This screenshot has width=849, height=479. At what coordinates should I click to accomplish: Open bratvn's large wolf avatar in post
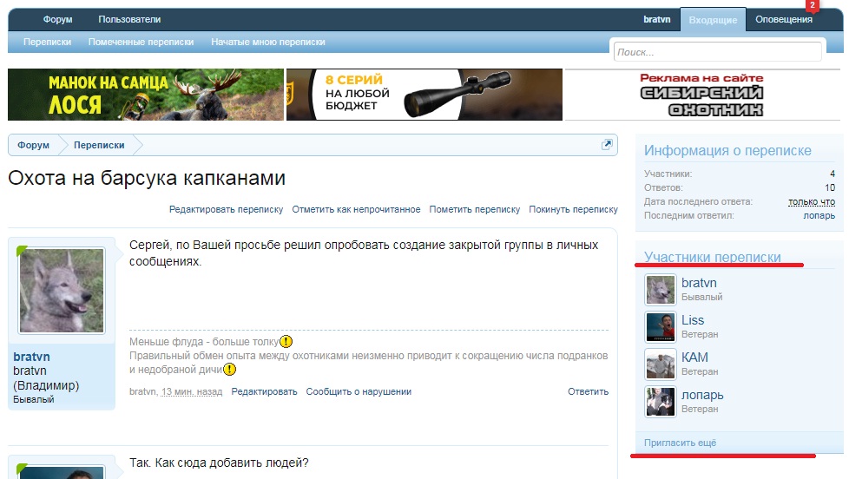point(62,291)
